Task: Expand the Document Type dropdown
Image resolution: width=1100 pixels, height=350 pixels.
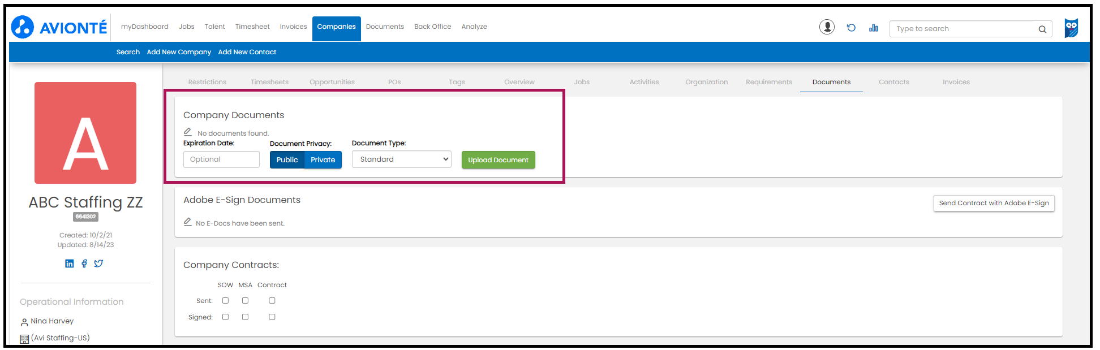Action: [x=401, y=159]
